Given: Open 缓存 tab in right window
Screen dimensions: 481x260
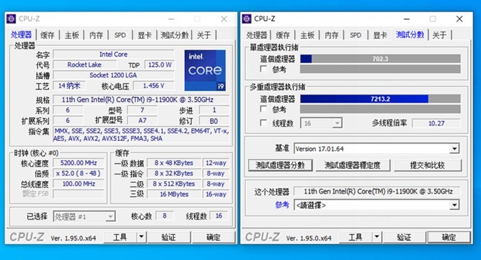Looking at the screenshot, I should point(283,35).
